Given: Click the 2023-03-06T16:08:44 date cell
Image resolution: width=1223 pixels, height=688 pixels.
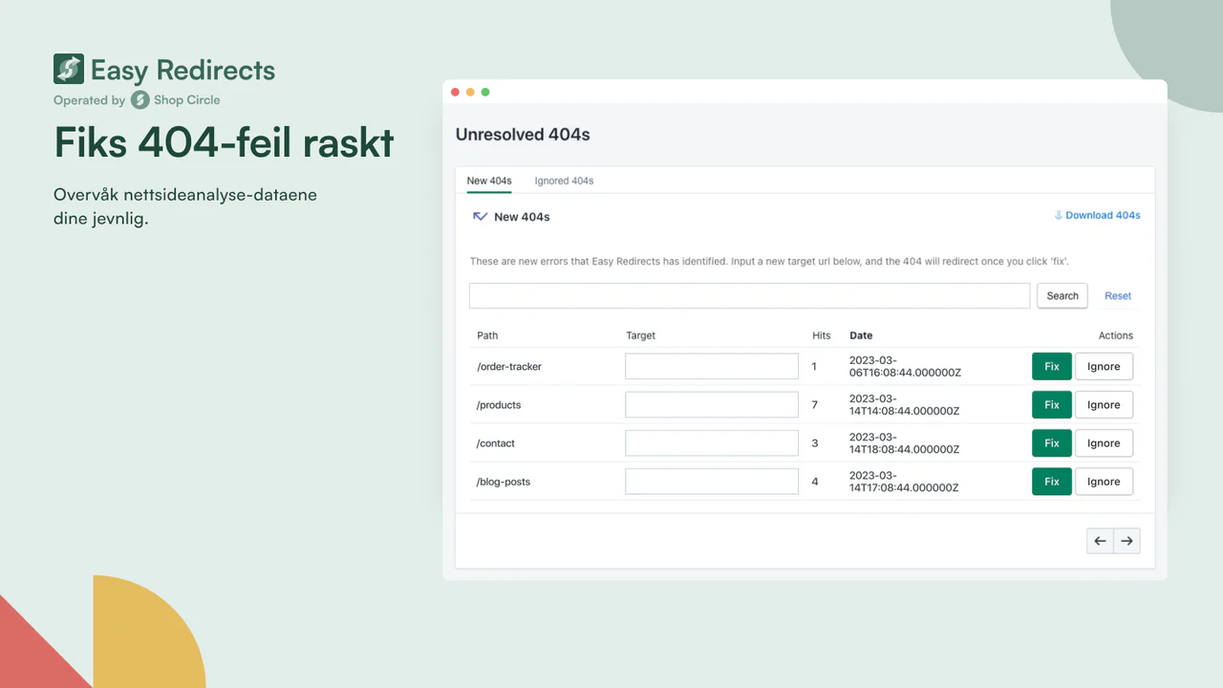Looking at the screenshot, I should (x=904, y=366).
